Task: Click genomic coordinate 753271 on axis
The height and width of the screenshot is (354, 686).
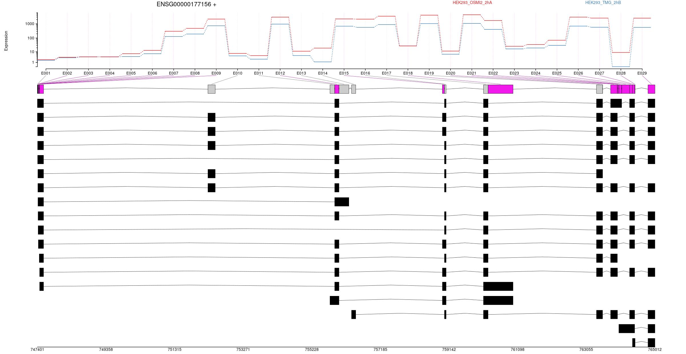Action: [x=243, y=350]
